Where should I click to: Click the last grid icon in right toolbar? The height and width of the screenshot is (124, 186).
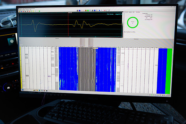pyautogui.click(x=109, y=11)
